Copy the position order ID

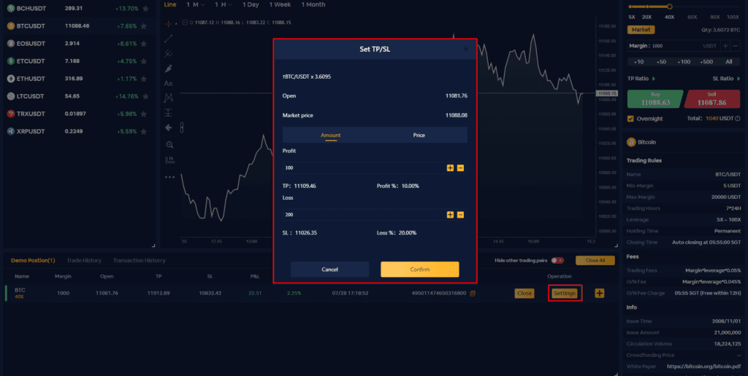point(473,293)
